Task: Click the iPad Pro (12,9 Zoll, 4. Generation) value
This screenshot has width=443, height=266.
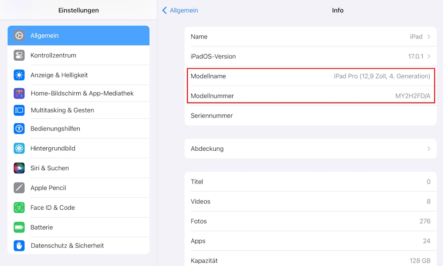Action: [x=382, y=76]
